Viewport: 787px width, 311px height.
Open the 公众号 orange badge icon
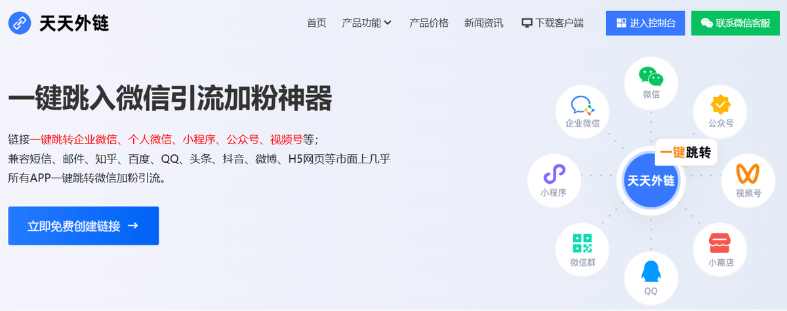(x=721, y=104)
